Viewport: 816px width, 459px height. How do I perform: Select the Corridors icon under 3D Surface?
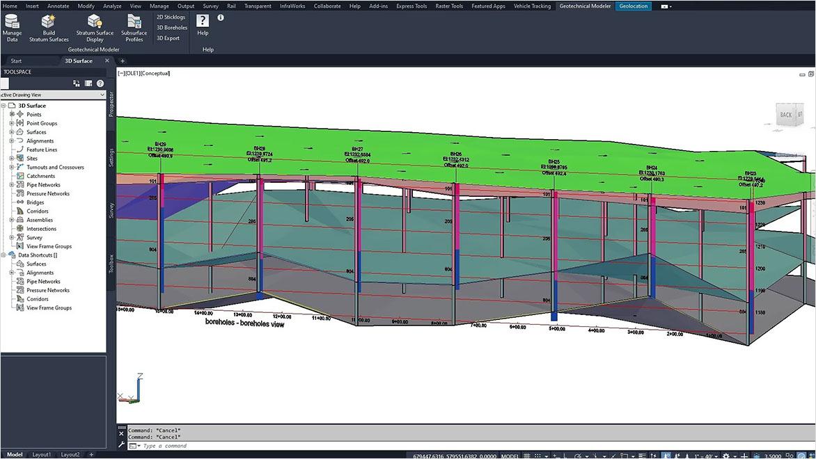[x=20, y=211]
